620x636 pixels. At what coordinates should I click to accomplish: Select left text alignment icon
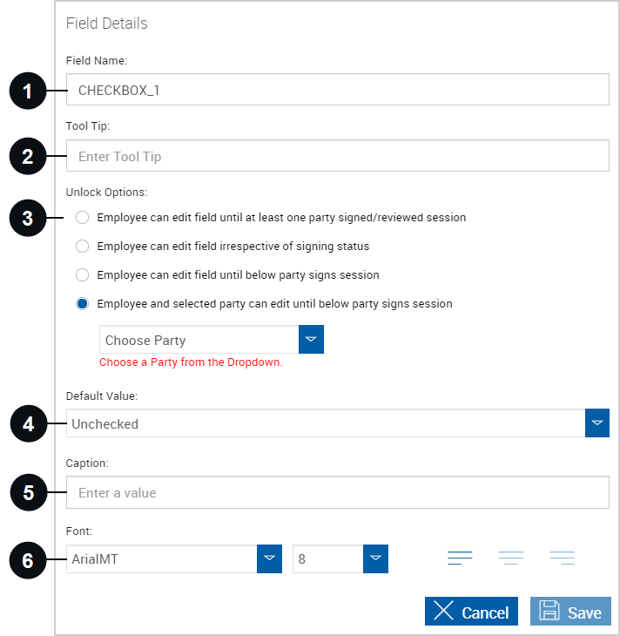point(460,558)
